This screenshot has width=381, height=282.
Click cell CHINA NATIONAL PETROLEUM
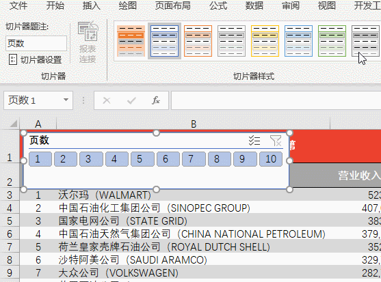(x=194, y=234)
